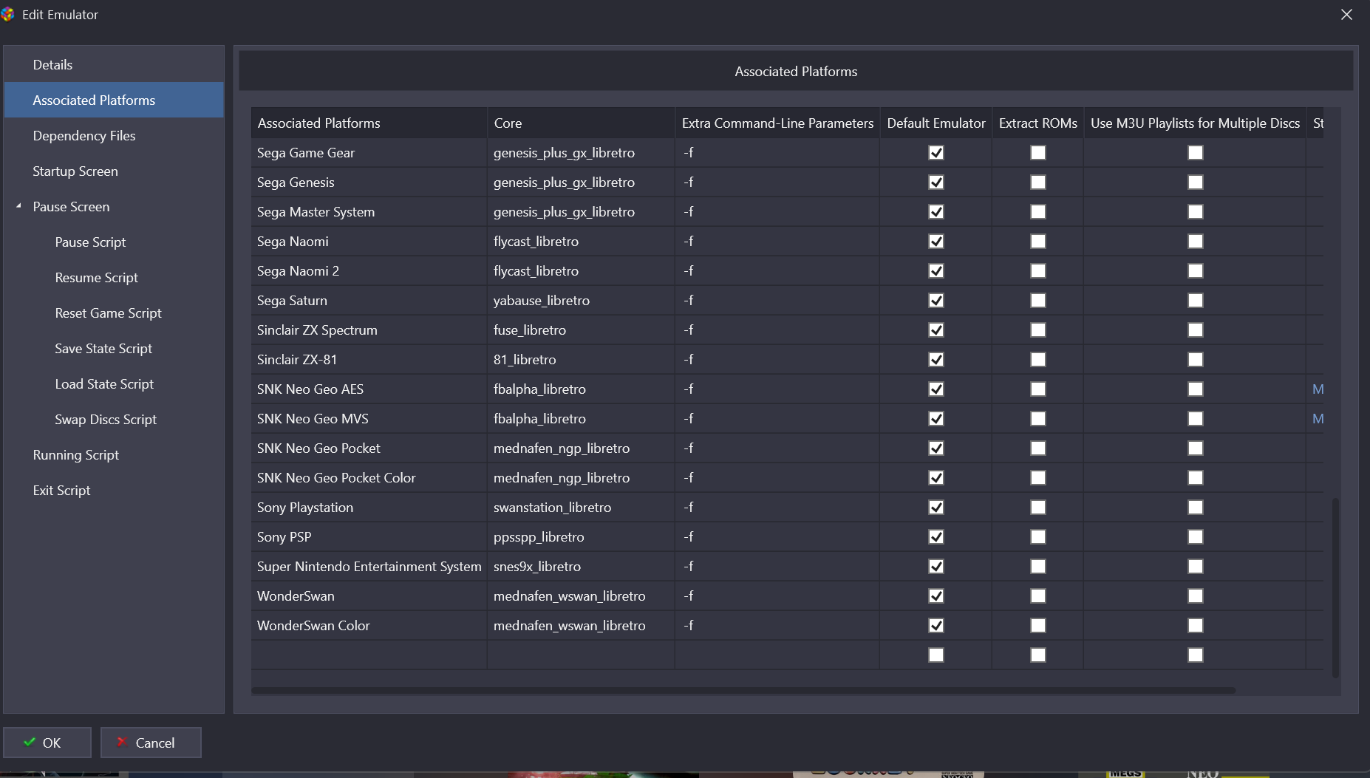Image resolution: width=1370 pixels, height=778 pixels.
Task: Toggle Default Emulator for Sega Game Gear
Action: [x=936, y=152]
